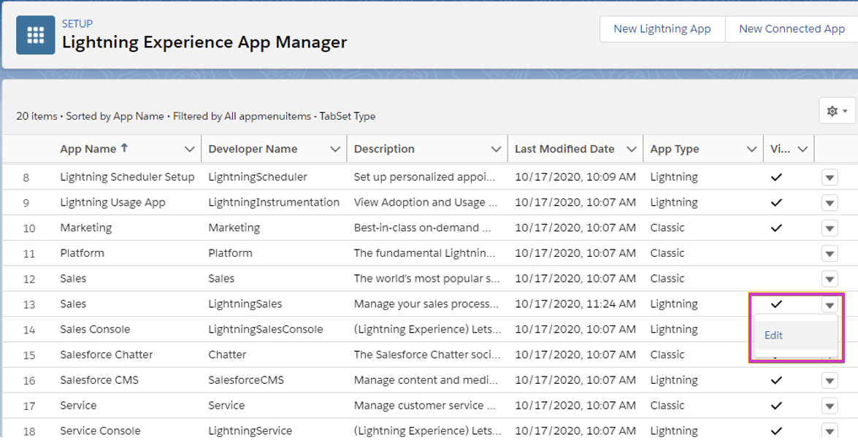Click the New Connected App button
Viewport: 858px width, 448px height.
click(x=792, y=29)
